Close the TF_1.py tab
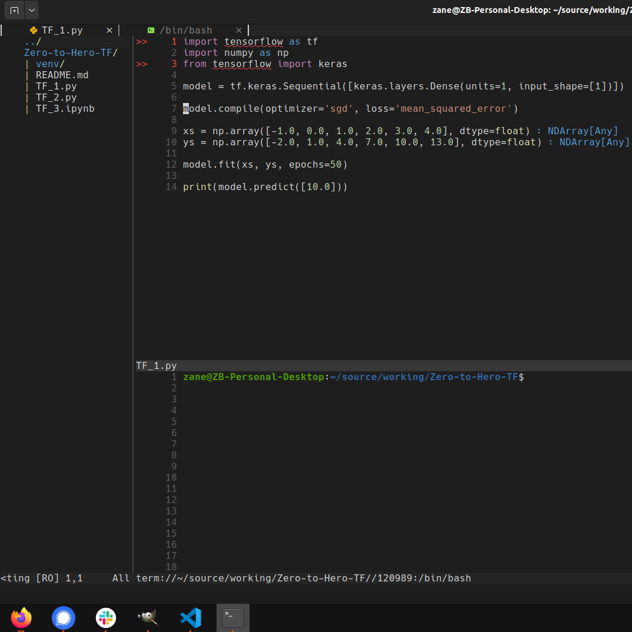Image resolution: width=632 pixels, height=632 pixels. 109,31
